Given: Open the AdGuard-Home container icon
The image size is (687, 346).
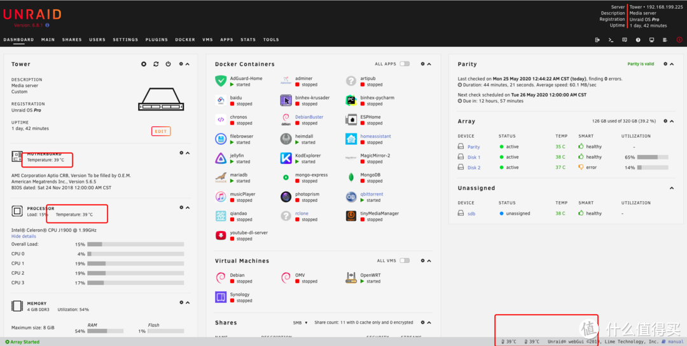Looking at the screenshot, I should [220, 81].
